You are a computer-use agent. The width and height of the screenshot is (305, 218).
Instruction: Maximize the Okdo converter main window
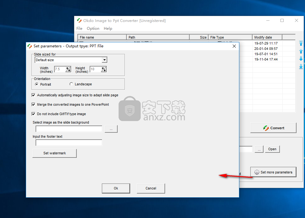tap(282, 21)
